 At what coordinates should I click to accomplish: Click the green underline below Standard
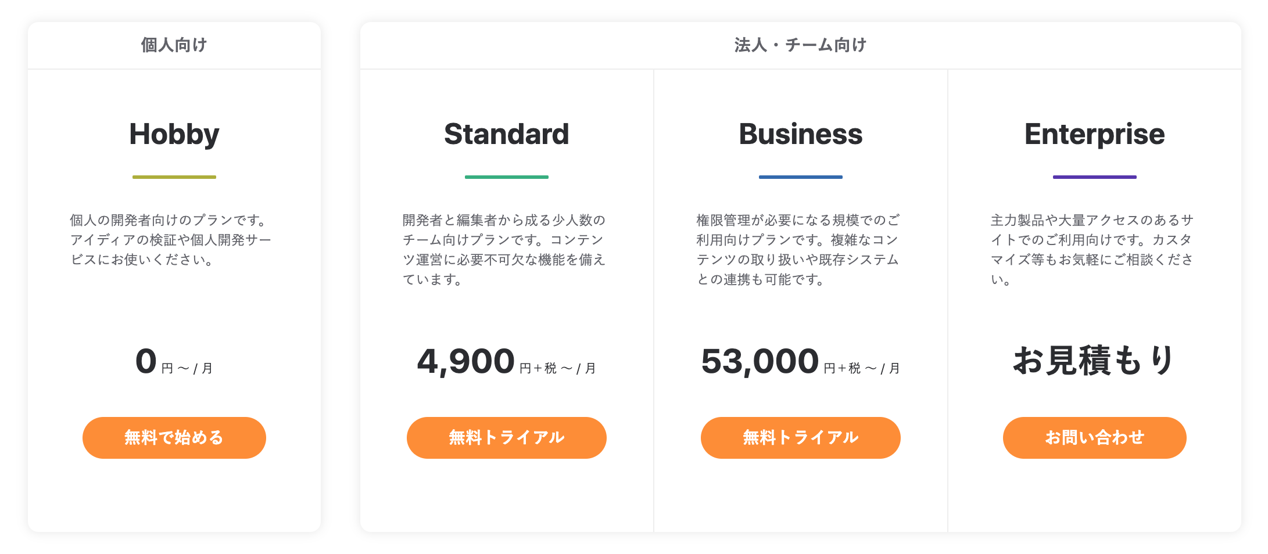(x=506, y=177)
